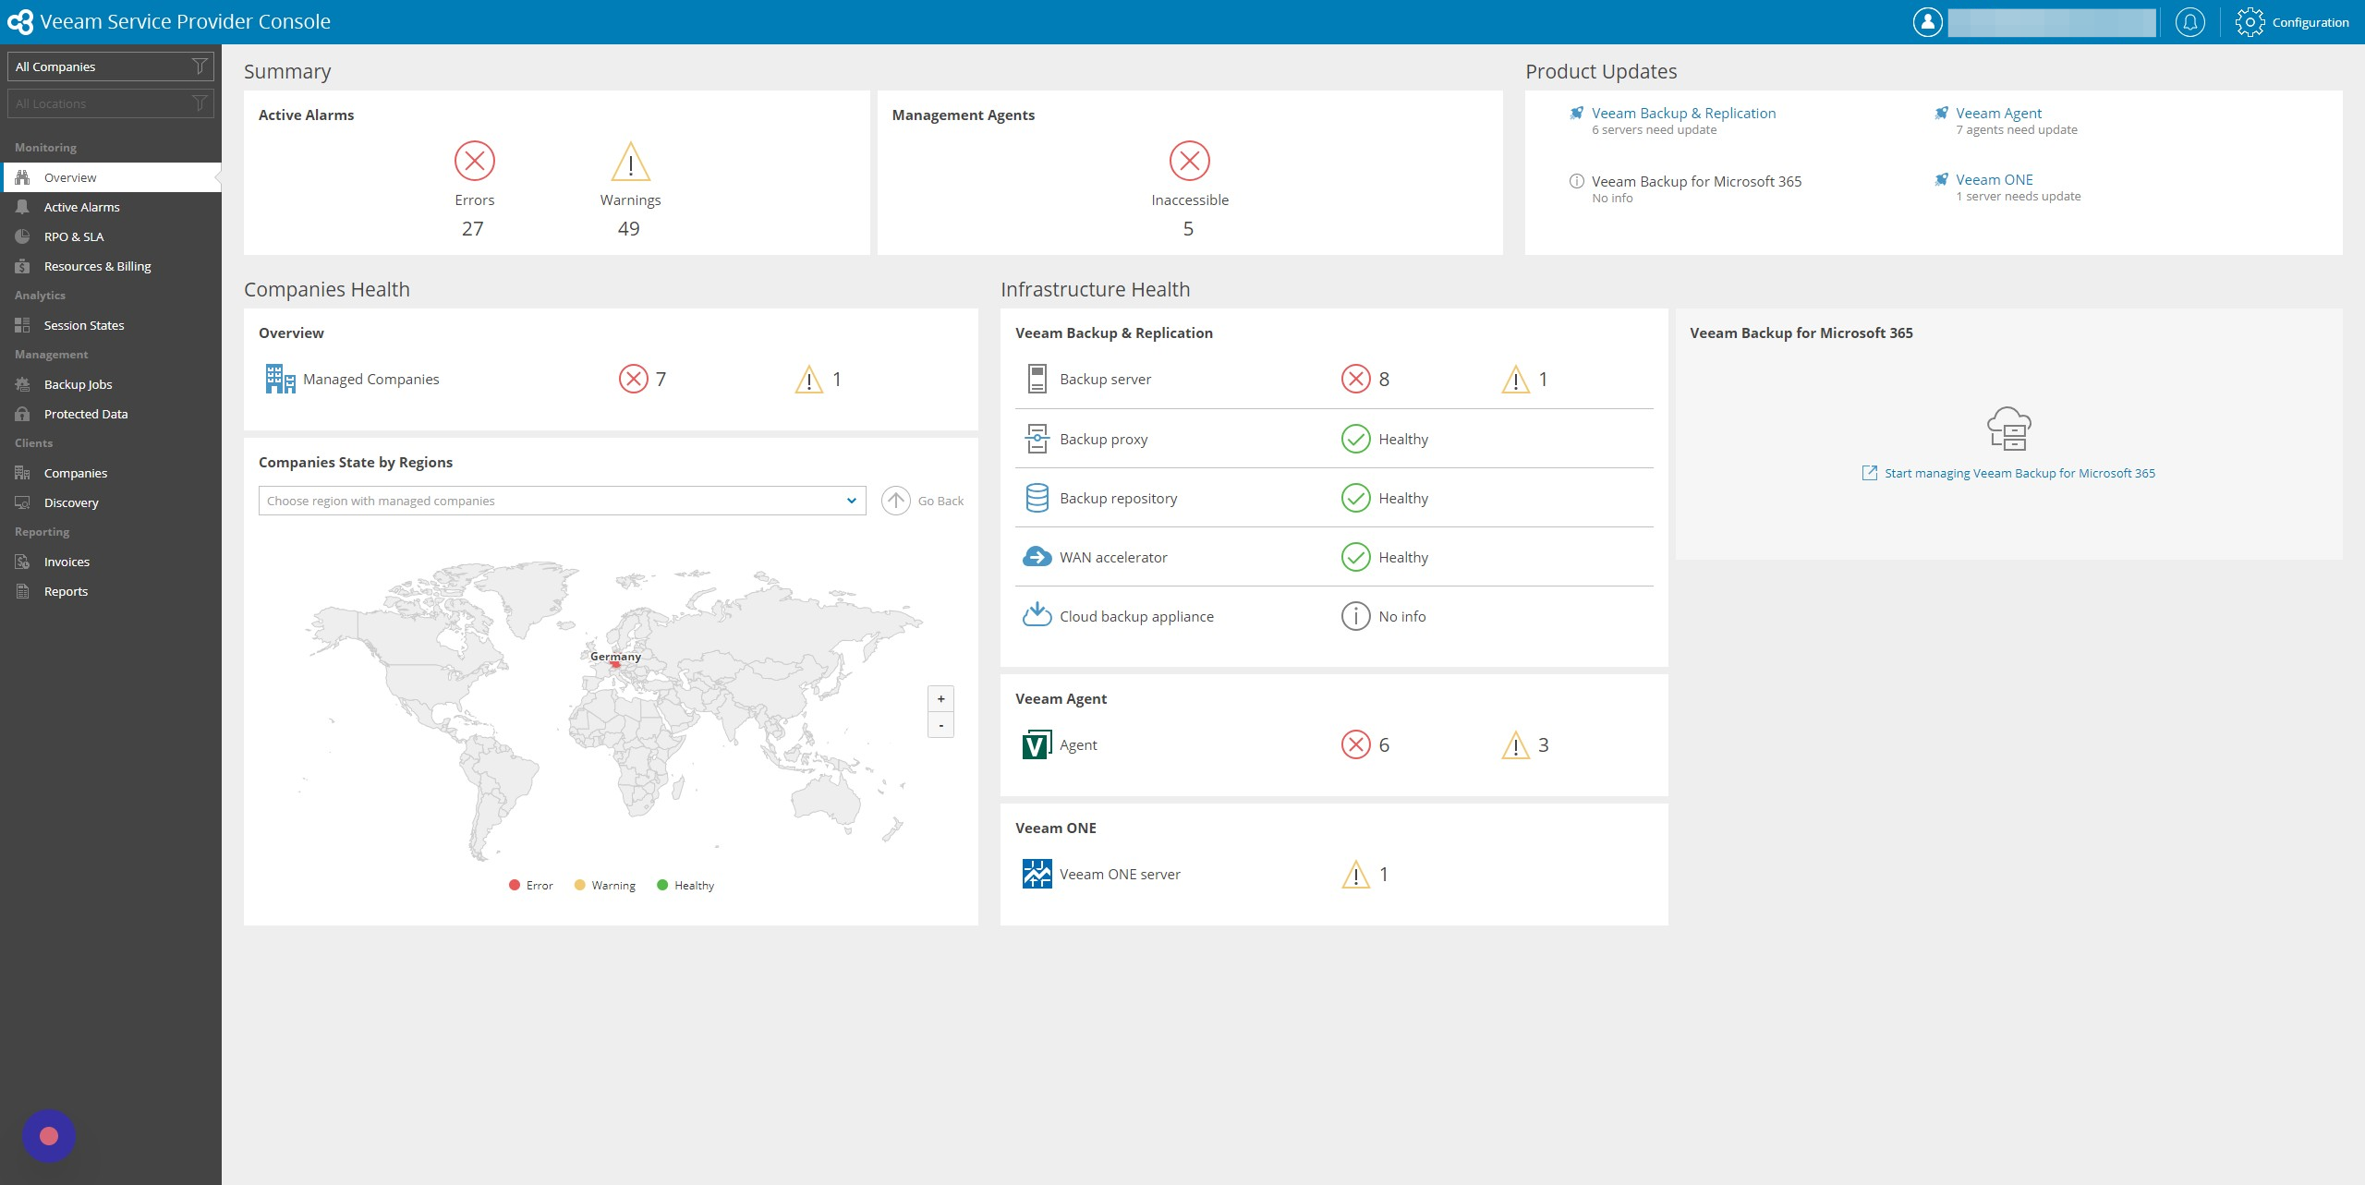Click the Warnings count 49

coord(628,228)
